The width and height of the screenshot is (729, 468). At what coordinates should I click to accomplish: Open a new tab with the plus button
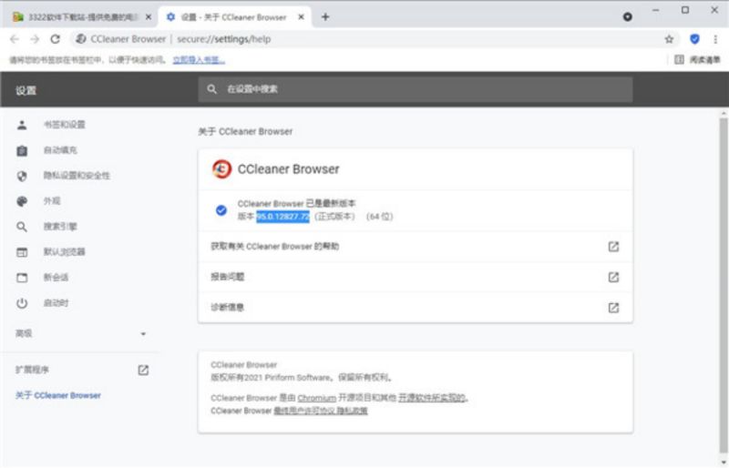325,17
